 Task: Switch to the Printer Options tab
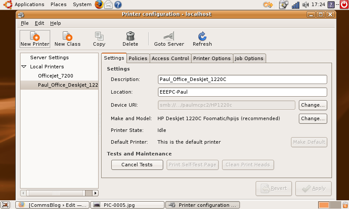(x=212, y=58)
